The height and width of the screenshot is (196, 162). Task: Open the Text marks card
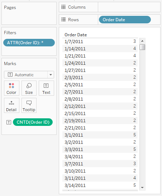(46, 88)
